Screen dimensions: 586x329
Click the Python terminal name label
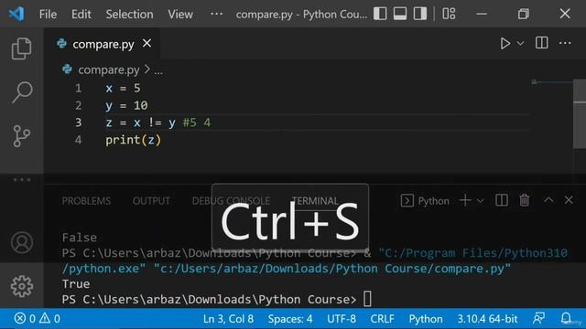click(x=433, y=201)
